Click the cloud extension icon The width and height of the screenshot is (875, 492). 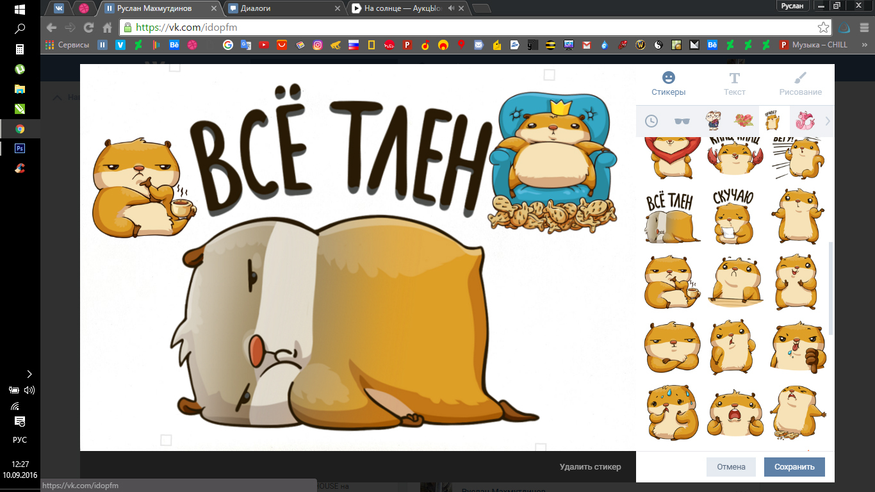click(x=844, y=28)
